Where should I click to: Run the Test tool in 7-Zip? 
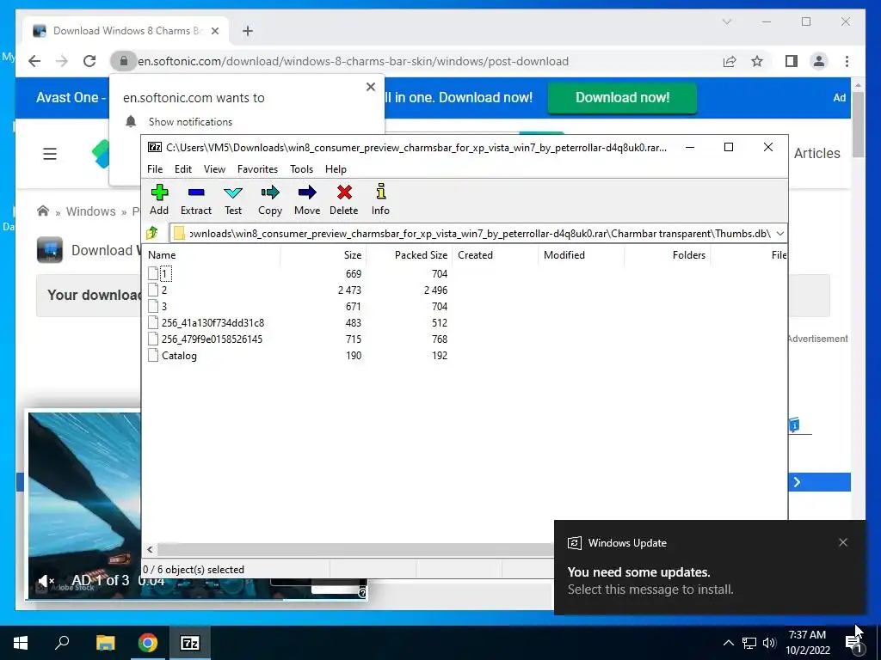click(233, 199)
